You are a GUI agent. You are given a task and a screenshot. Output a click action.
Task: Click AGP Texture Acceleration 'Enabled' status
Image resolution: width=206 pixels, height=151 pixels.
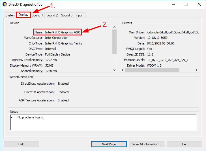[63, 100]
